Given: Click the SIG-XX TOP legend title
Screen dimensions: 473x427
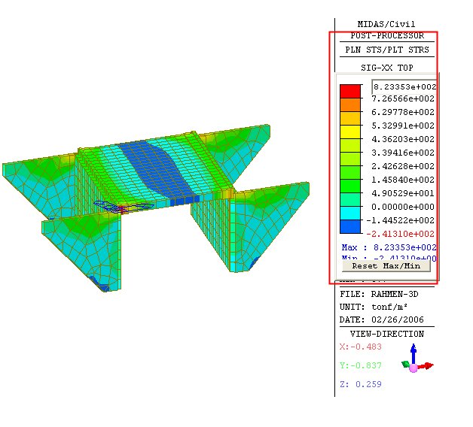Looking at the screenshot, I should 386,67.
